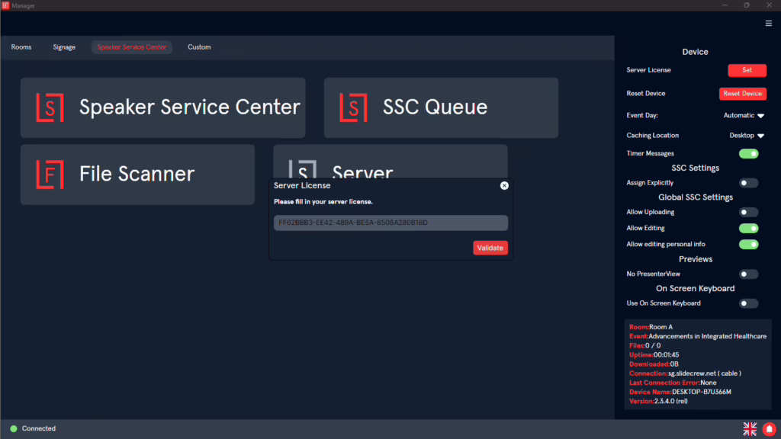
Task: Disable the Timer Messages toggle
Action: tap(749, 154)
